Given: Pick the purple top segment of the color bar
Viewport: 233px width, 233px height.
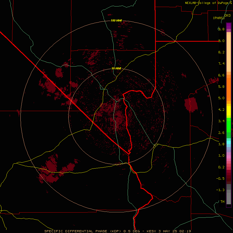Looking at the screenshot, I should [229, 26].
